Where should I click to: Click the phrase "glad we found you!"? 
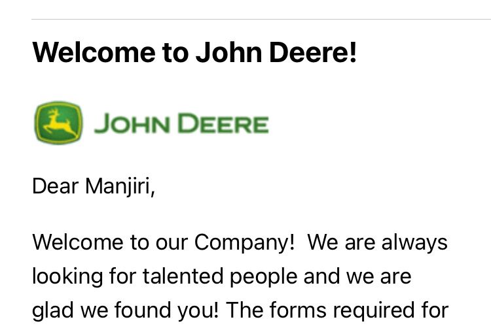tap(125, 310)
